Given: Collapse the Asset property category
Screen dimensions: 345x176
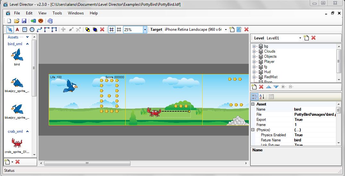Looking at the screenshot, I should pyautogui.click(x=253, y=104).
